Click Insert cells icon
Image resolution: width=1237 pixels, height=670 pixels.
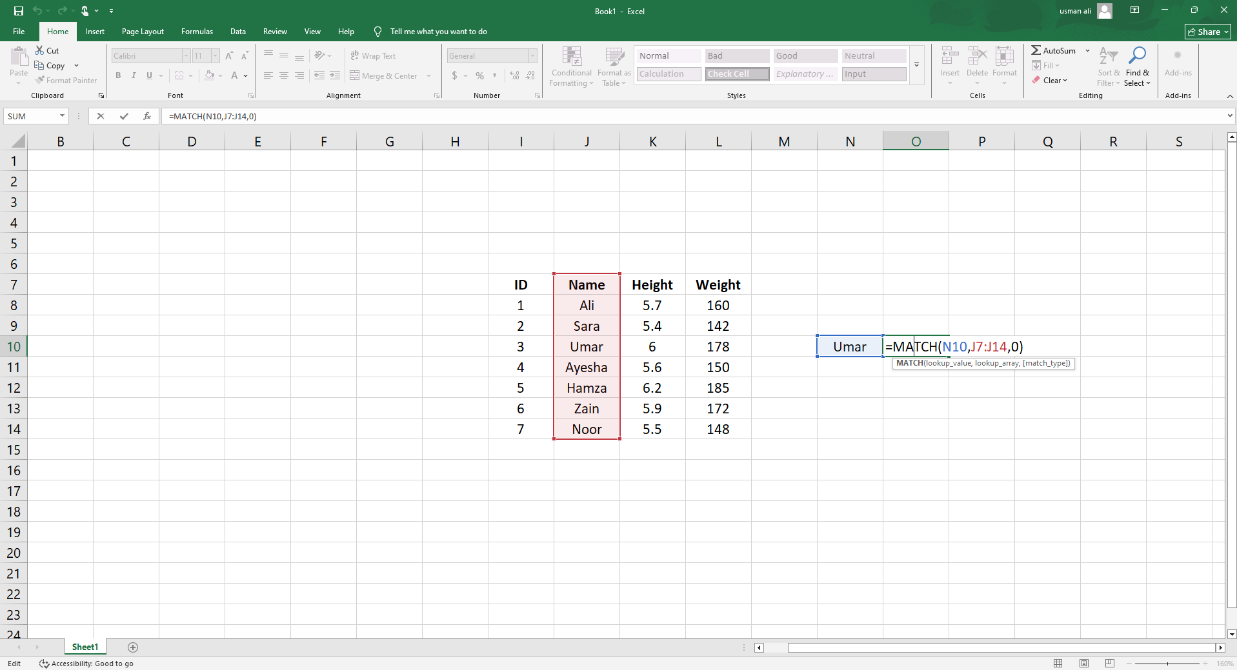(x=950, y=57)
